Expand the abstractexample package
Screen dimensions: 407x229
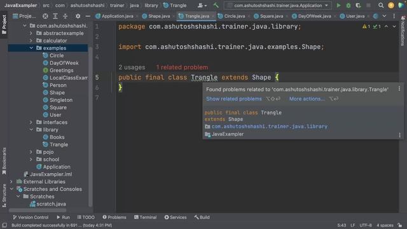pyautogui.click(x=31, y=33)
